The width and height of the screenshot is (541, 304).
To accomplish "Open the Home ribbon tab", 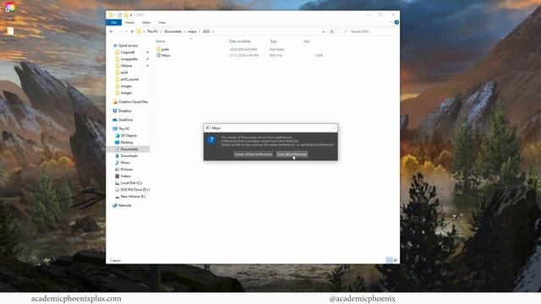I will 129,23.
